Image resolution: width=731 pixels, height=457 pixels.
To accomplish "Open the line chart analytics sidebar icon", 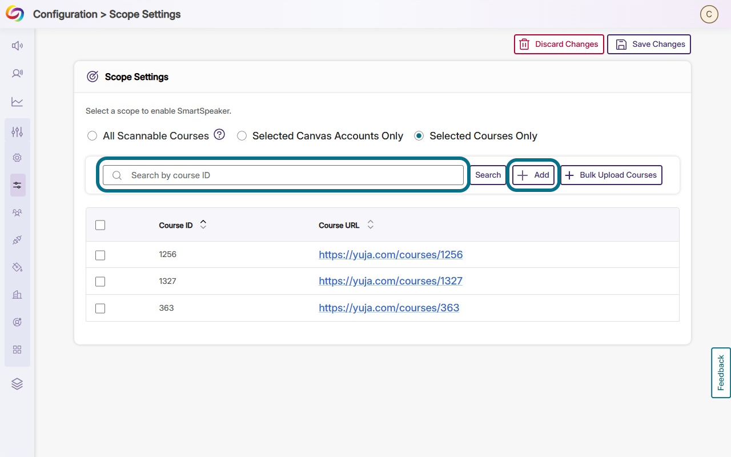I will tap(17, 102).
